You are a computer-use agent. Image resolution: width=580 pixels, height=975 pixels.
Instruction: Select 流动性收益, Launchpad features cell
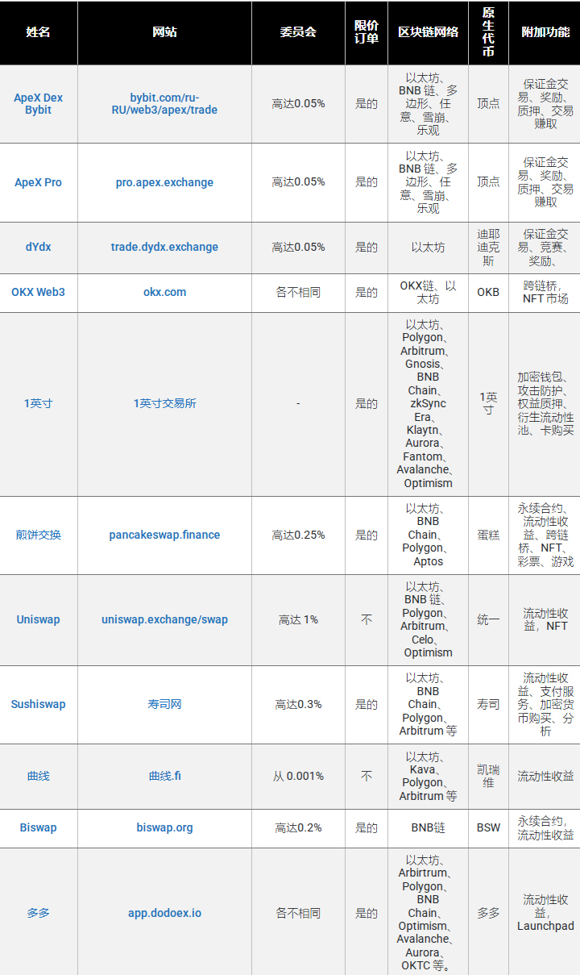(x=545, y=913)
